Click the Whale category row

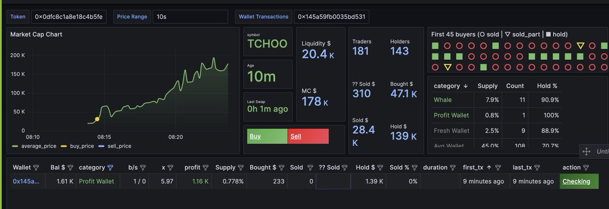click(x=495, y=100)
